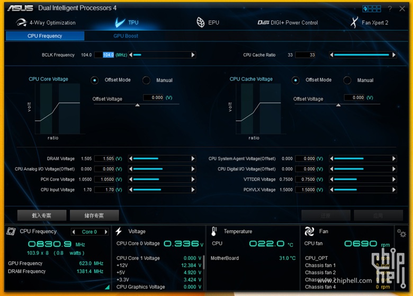
Task: Select next core with right arrow beside Core 0
Action: 106,232
